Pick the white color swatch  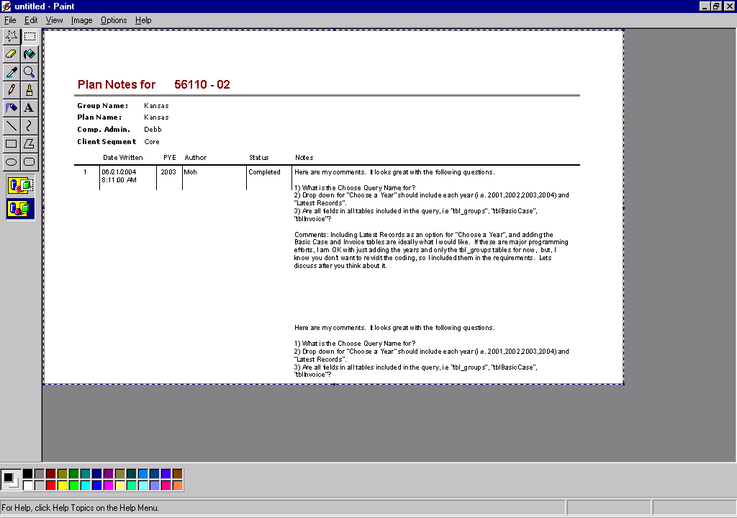pyautogui.click(x=28, y=485)
